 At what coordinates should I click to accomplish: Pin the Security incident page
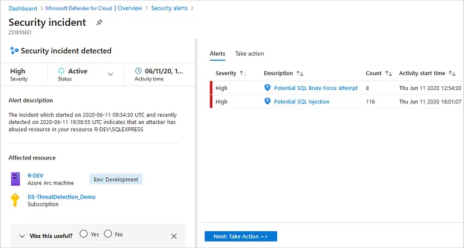coord(99,22)
